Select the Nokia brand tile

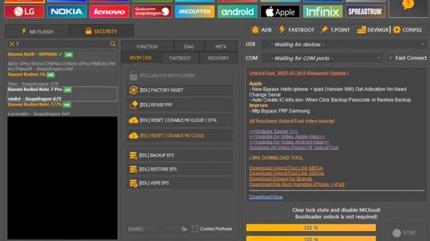coord(67,11)
